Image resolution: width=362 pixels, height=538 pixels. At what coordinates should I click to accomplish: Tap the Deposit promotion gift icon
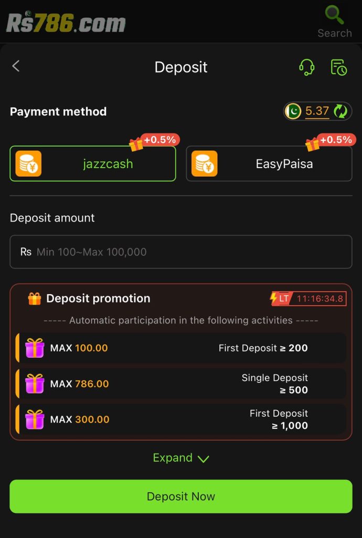pos(35,299)
